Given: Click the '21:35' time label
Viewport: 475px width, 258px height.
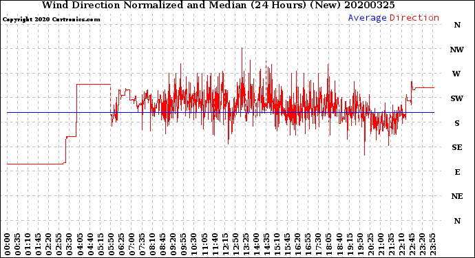Looking at the screenshot, I should coord(392,244).
